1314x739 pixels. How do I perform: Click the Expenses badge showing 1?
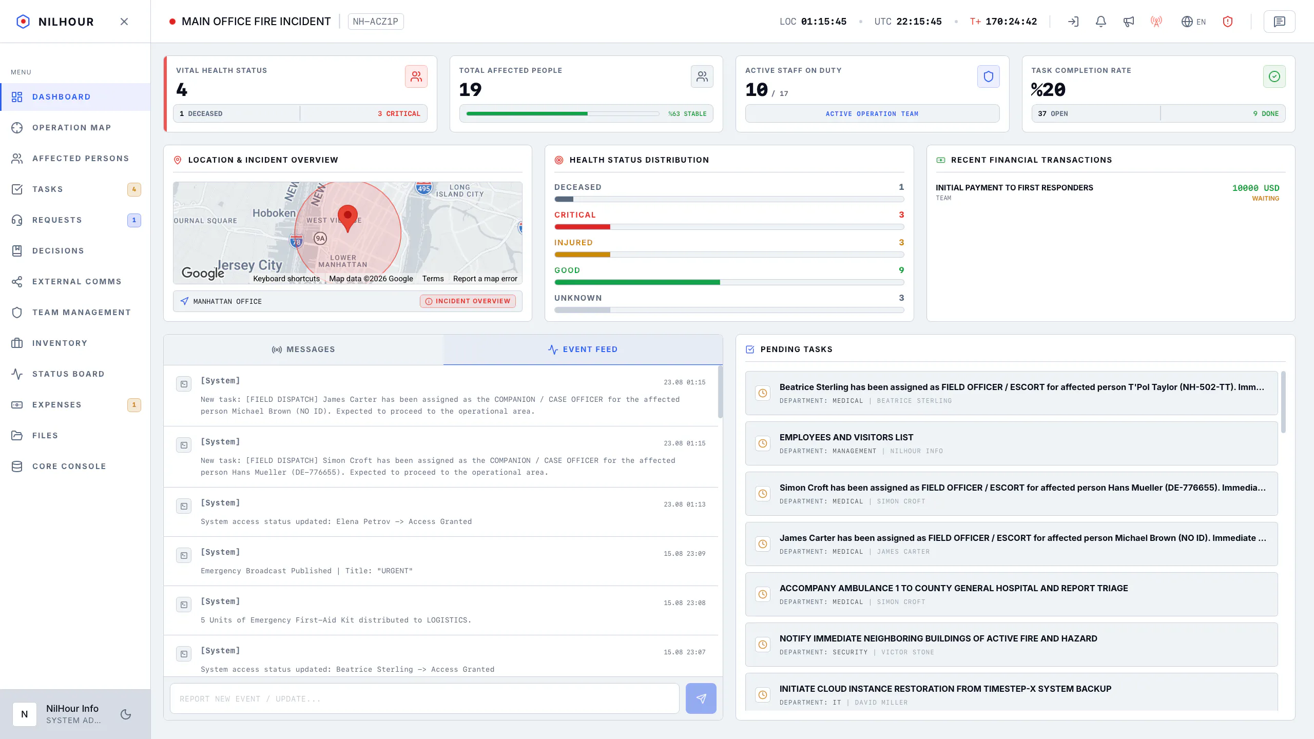click(134, 405)
